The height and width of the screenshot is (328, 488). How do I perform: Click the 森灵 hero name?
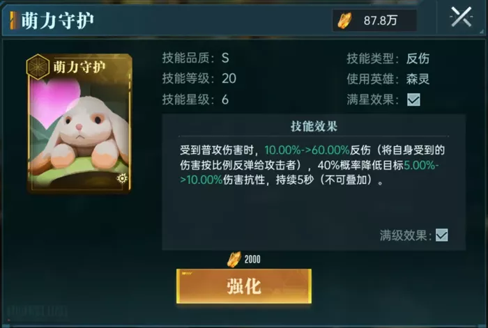coord(418,79)
